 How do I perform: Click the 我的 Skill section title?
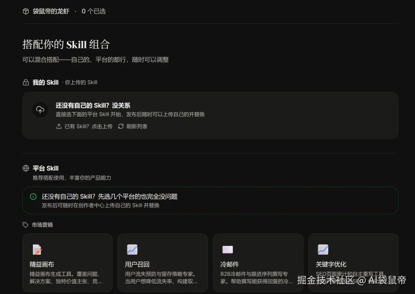point(45,82)
